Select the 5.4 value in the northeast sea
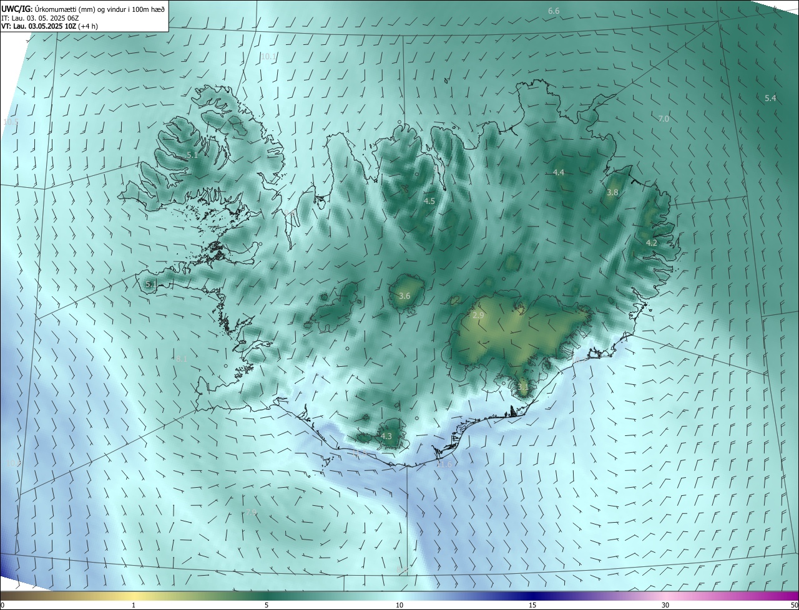This screenshot has height=610, width=799. click(770, 98)
